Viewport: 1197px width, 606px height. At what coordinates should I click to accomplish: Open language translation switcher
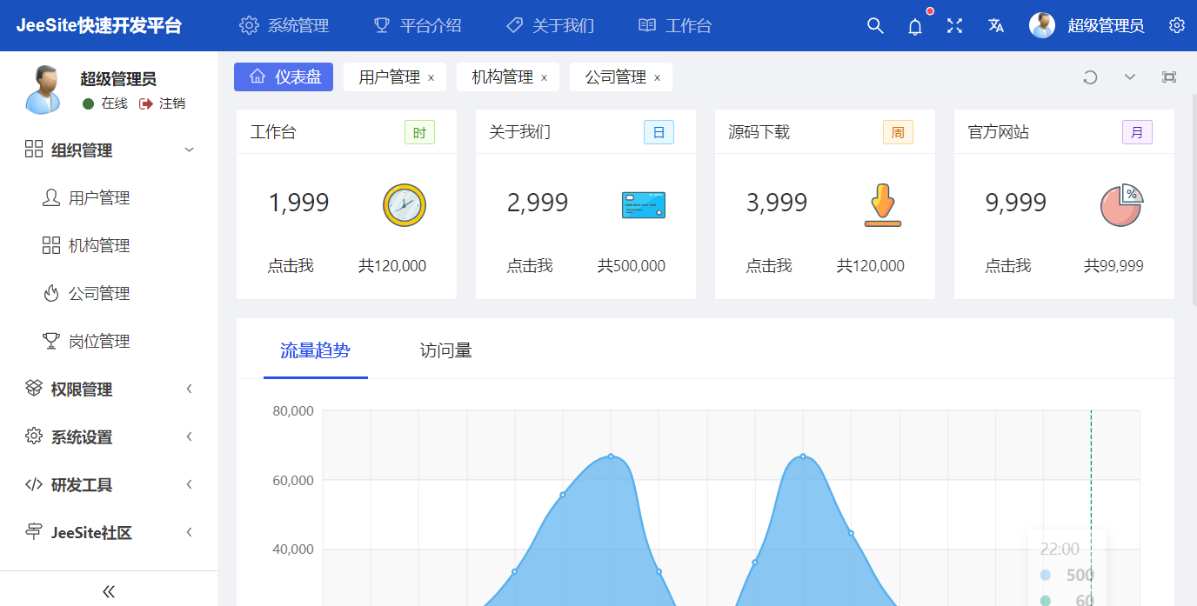tap(996, 26)
